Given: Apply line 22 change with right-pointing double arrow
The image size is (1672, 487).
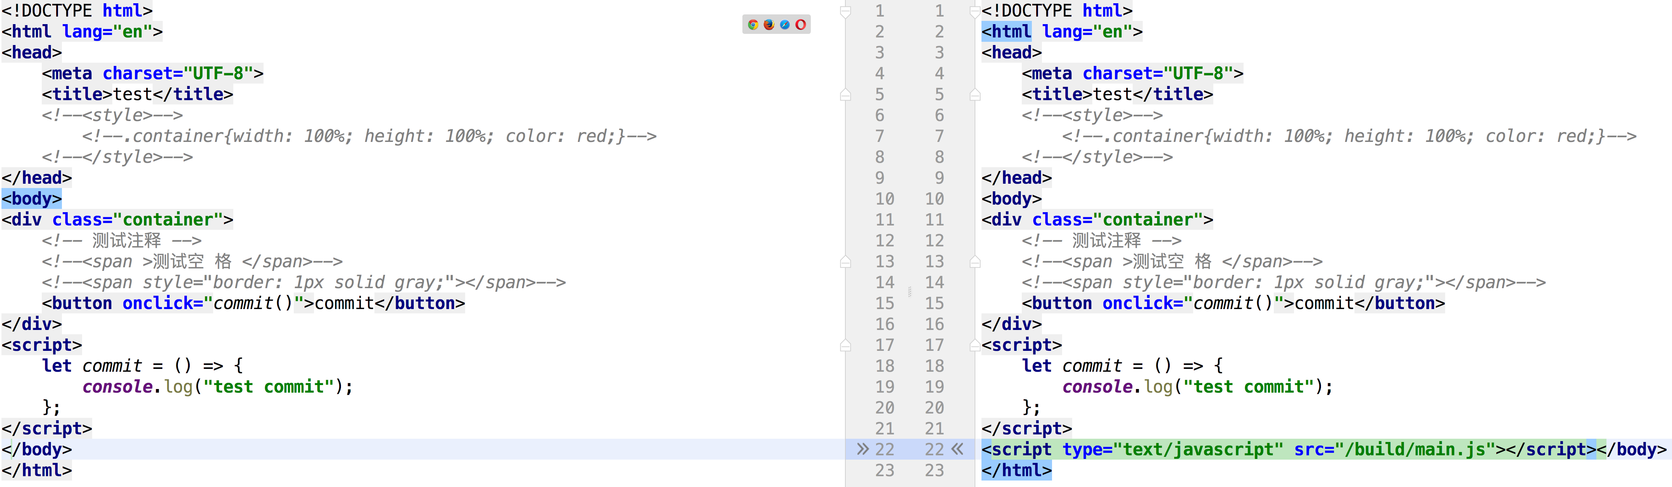Looking at the screenshot, I should (x=863, y=449).
